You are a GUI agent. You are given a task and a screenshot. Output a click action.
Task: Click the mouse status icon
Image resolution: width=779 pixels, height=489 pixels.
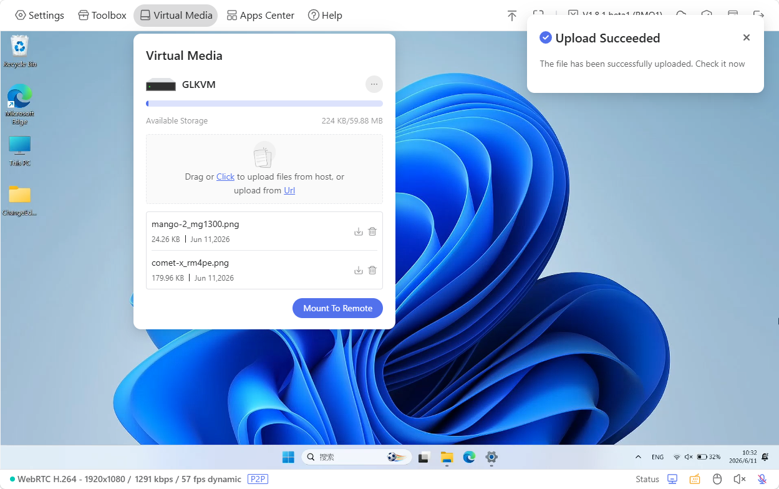pos(717,479)
